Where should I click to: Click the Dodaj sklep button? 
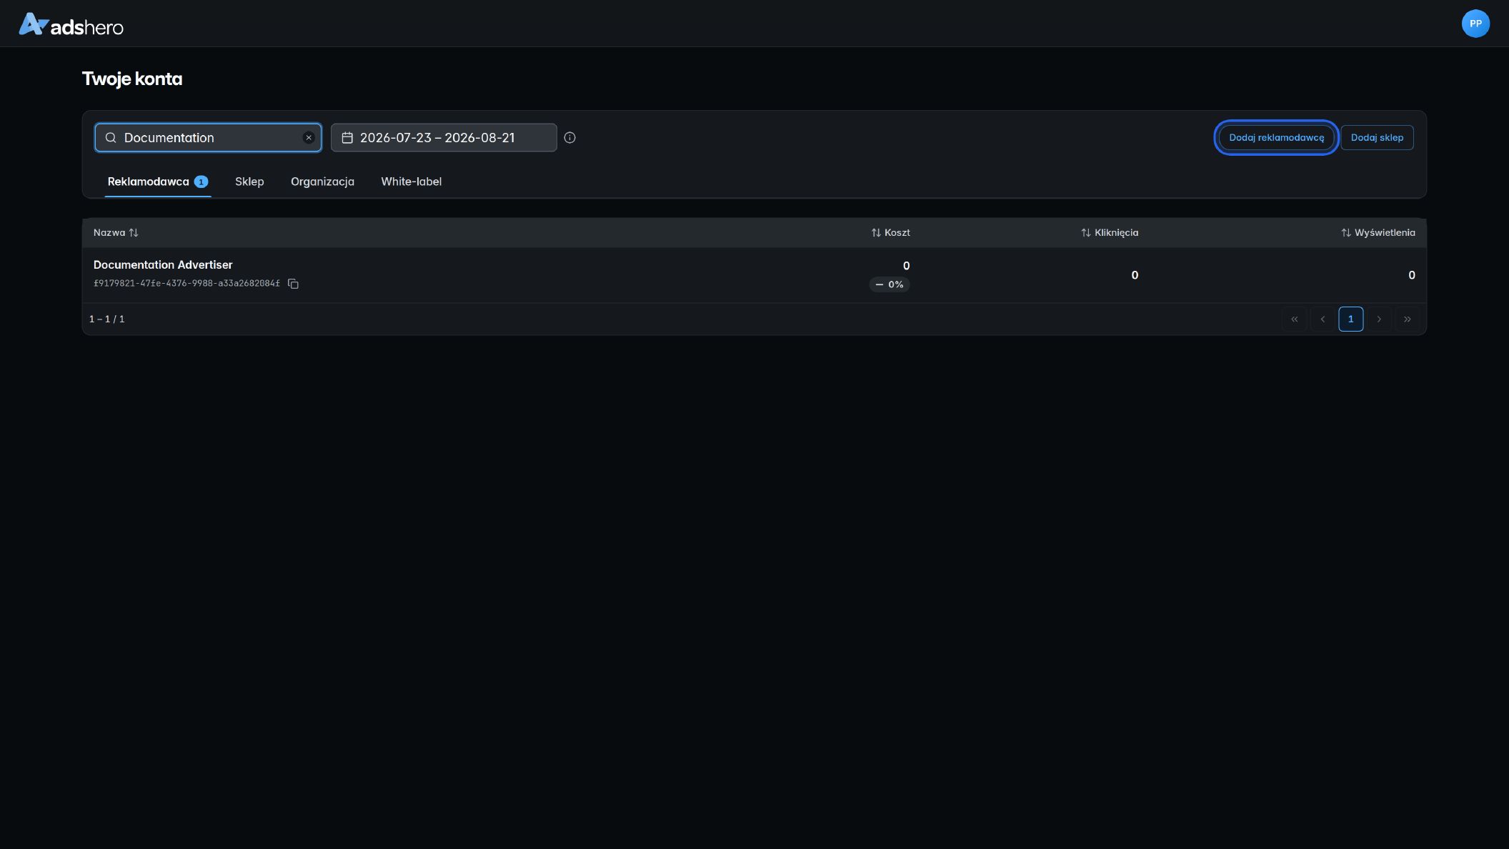tap(1377, 138)
